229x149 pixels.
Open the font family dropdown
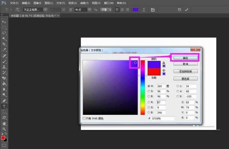(45, 10)
